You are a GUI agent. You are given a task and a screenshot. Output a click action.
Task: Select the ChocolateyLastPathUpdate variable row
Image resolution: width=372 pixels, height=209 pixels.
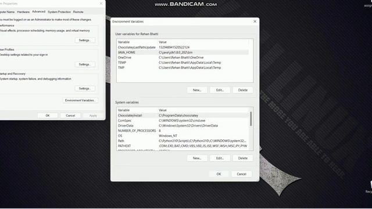click(183, 48)
